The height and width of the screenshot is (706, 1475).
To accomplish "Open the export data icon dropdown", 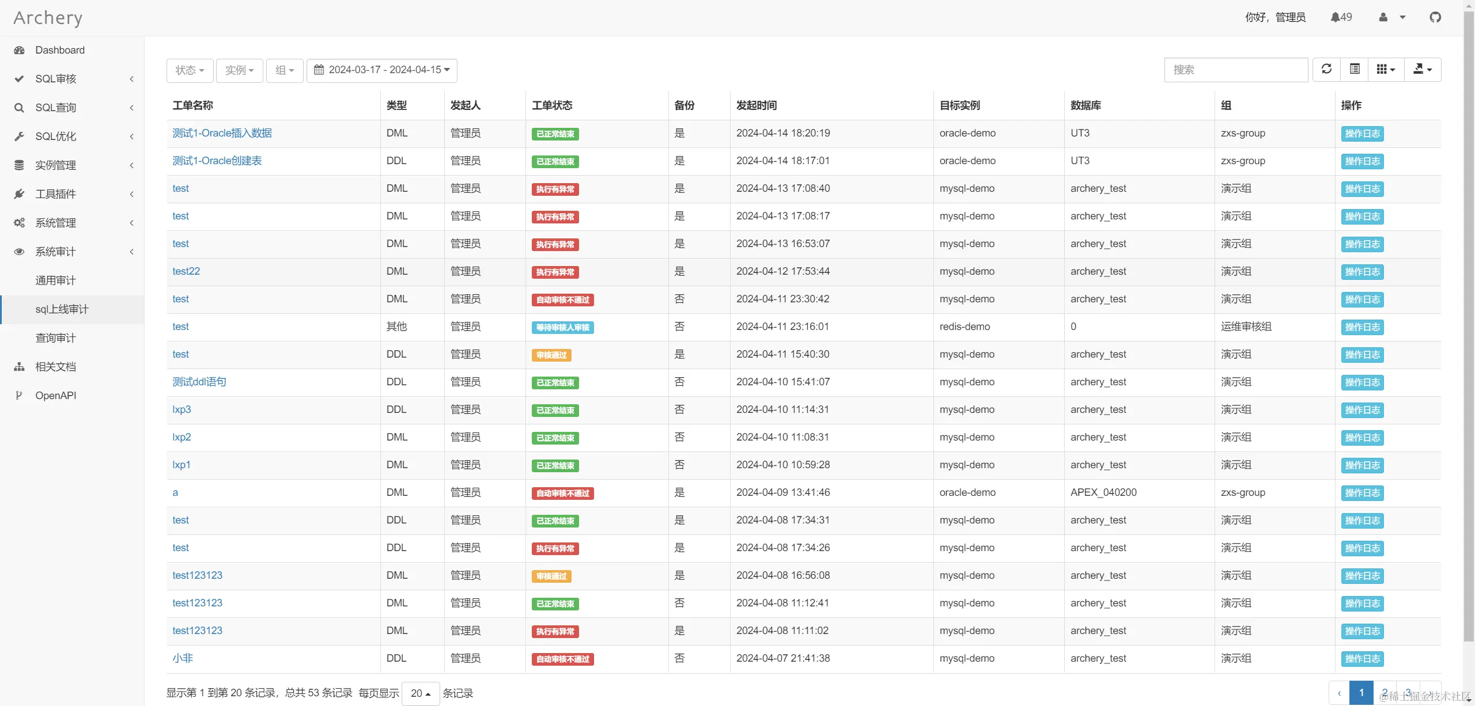I will coord(1422,69).
